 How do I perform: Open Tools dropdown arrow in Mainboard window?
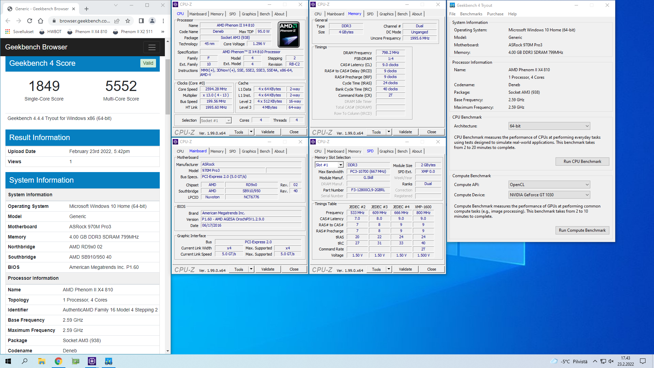tap(251, 269)
